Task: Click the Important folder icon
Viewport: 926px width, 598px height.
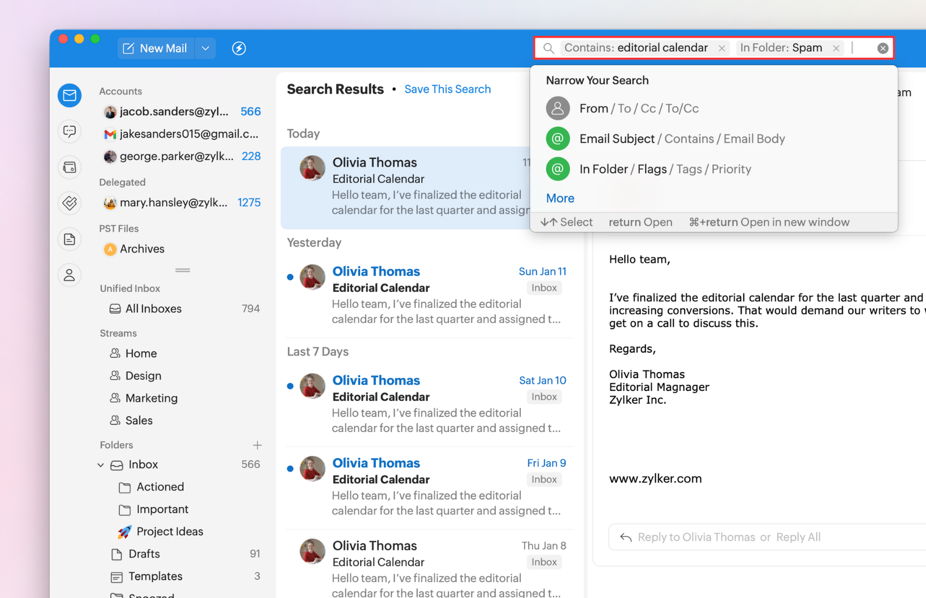Action: [x=124, y=510]
